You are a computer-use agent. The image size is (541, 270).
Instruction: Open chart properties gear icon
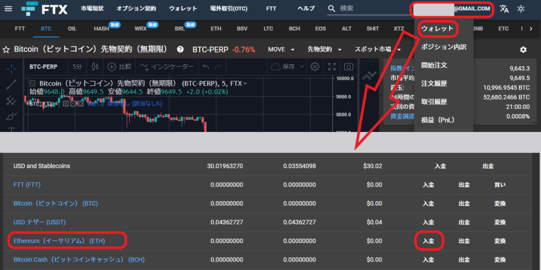(x=314, y=67)
